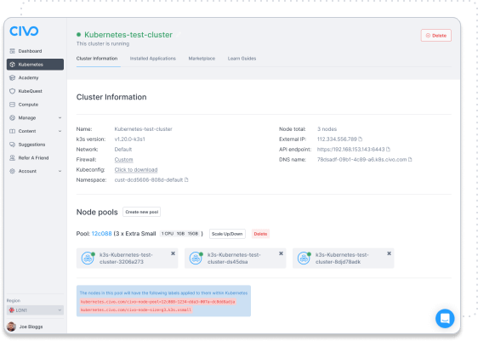
Task: Open KubeQuest in the sidebar
Action: [26, 91]
